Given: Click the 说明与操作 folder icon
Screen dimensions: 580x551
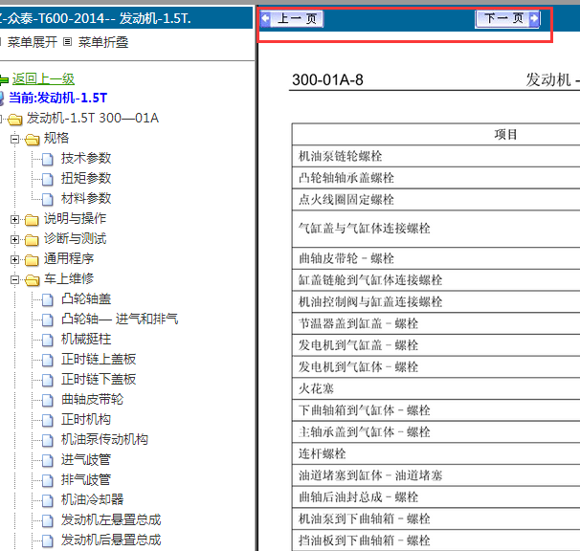Looking at the screenshot, I should pyautogui.click(x=32, y=220).
